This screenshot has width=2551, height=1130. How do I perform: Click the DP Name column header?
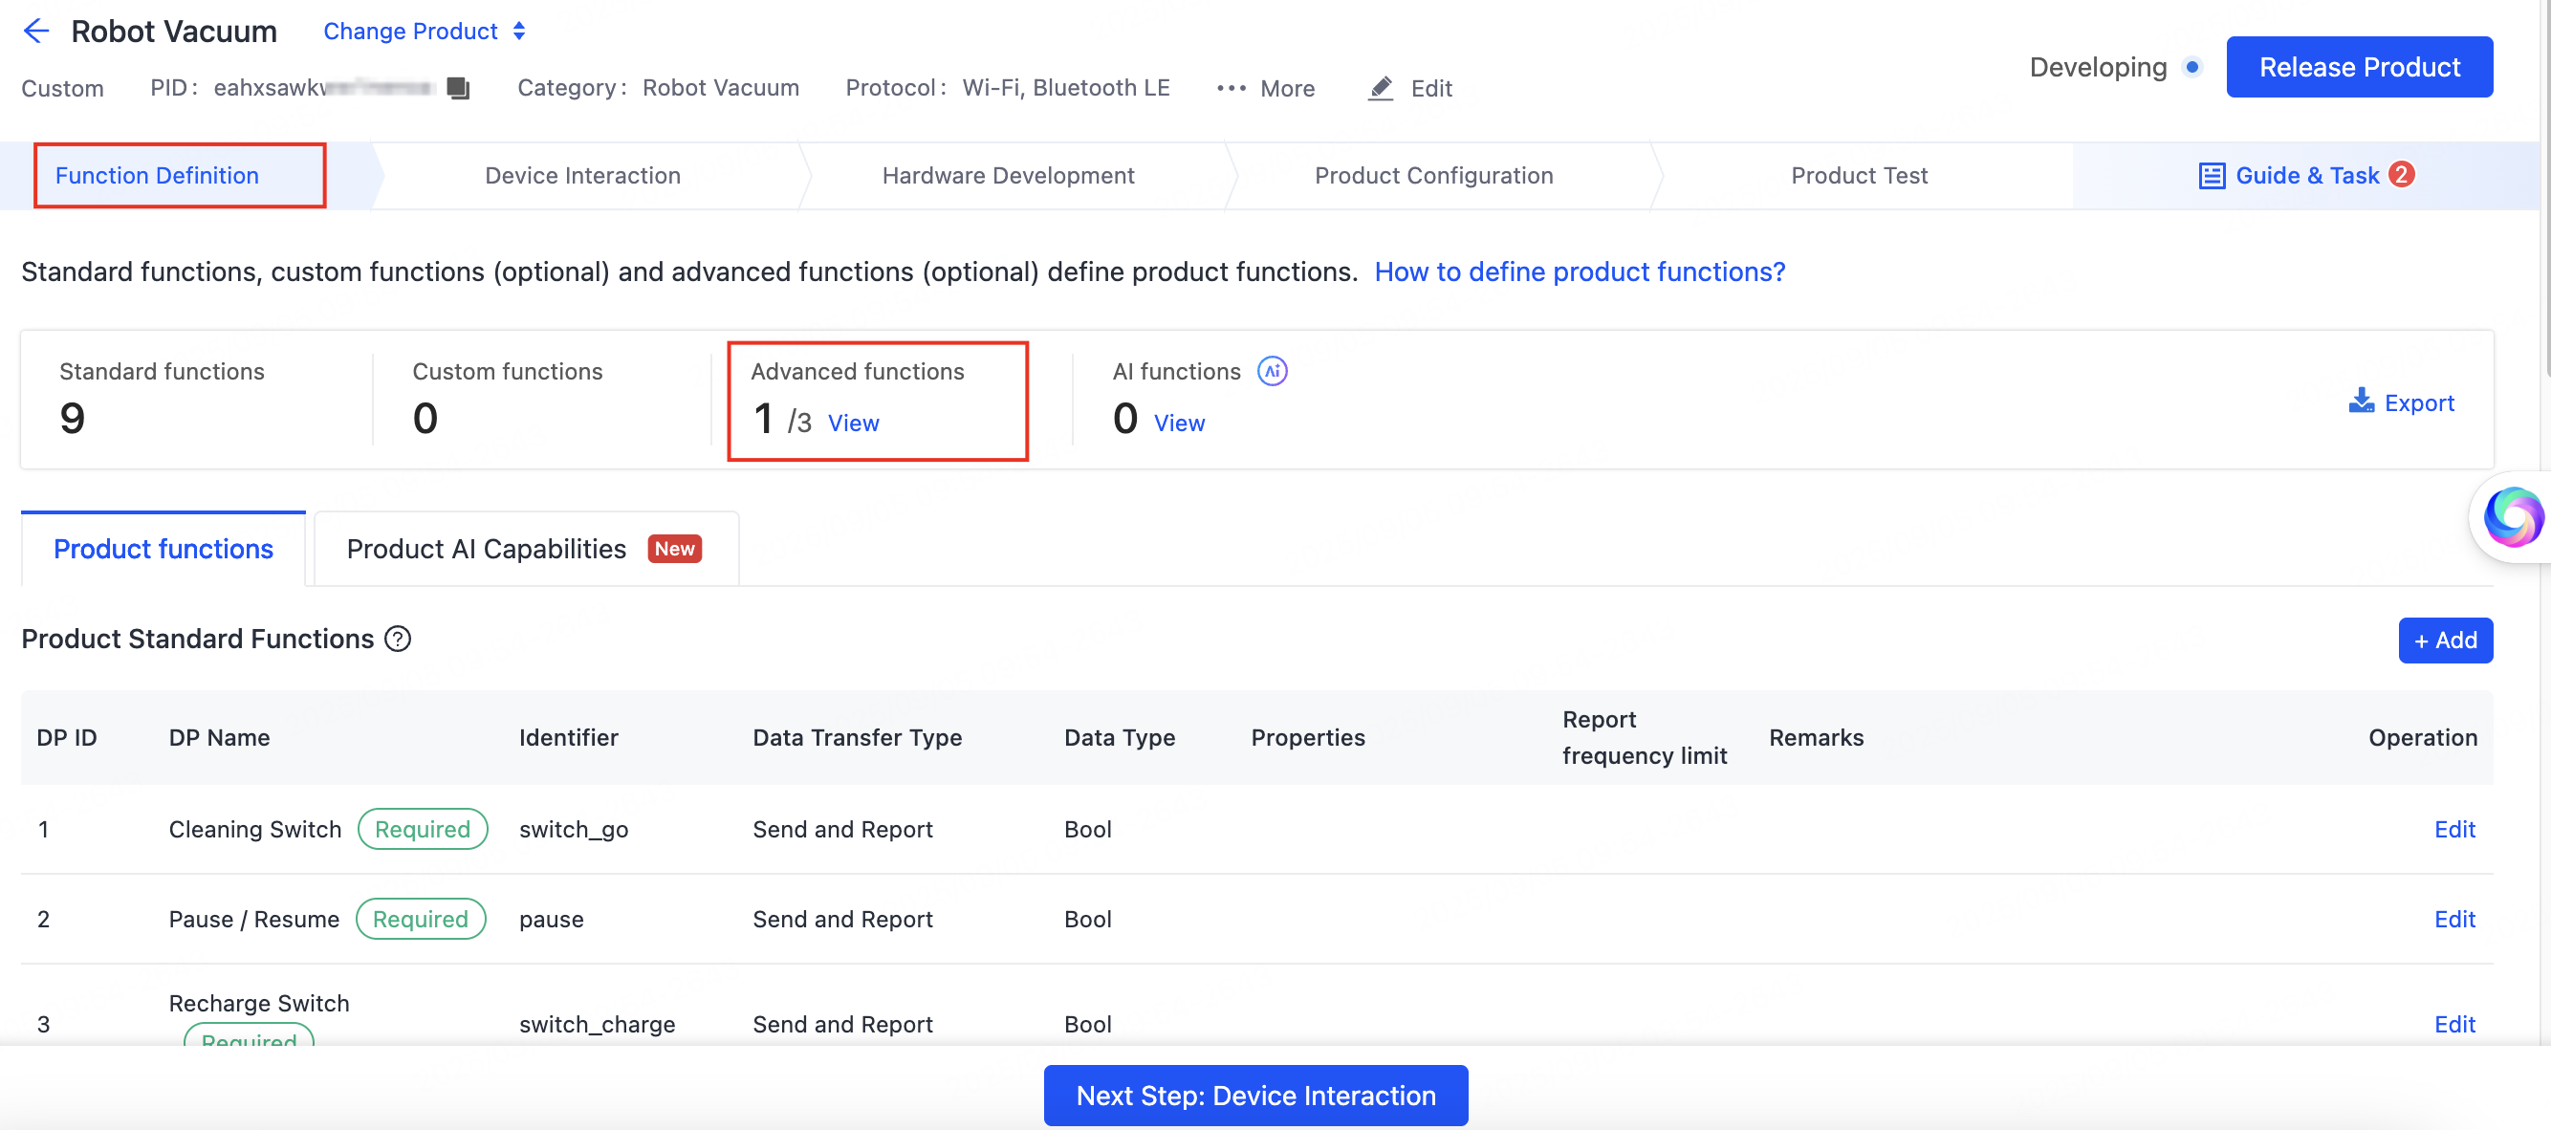click(x=219, y=737)
